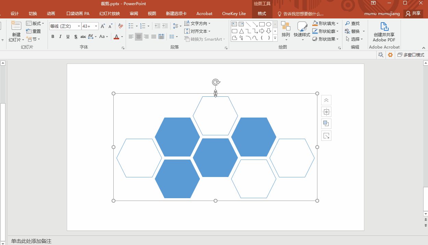Click the 共享 share button
Screen dimensions: 428x245
[x=413, y=14]
